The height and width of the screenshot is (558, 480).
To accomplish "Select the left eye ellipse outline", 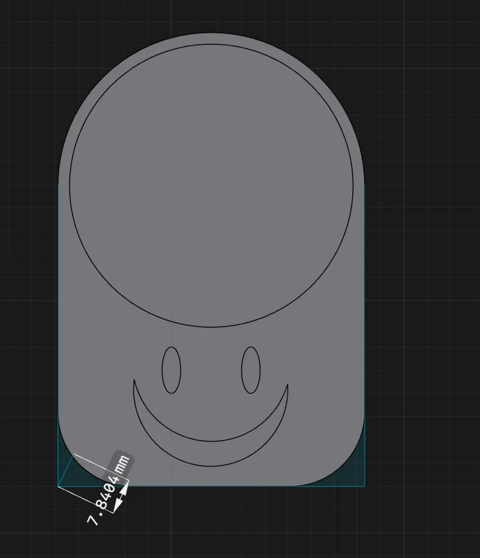I will point(172,370).
